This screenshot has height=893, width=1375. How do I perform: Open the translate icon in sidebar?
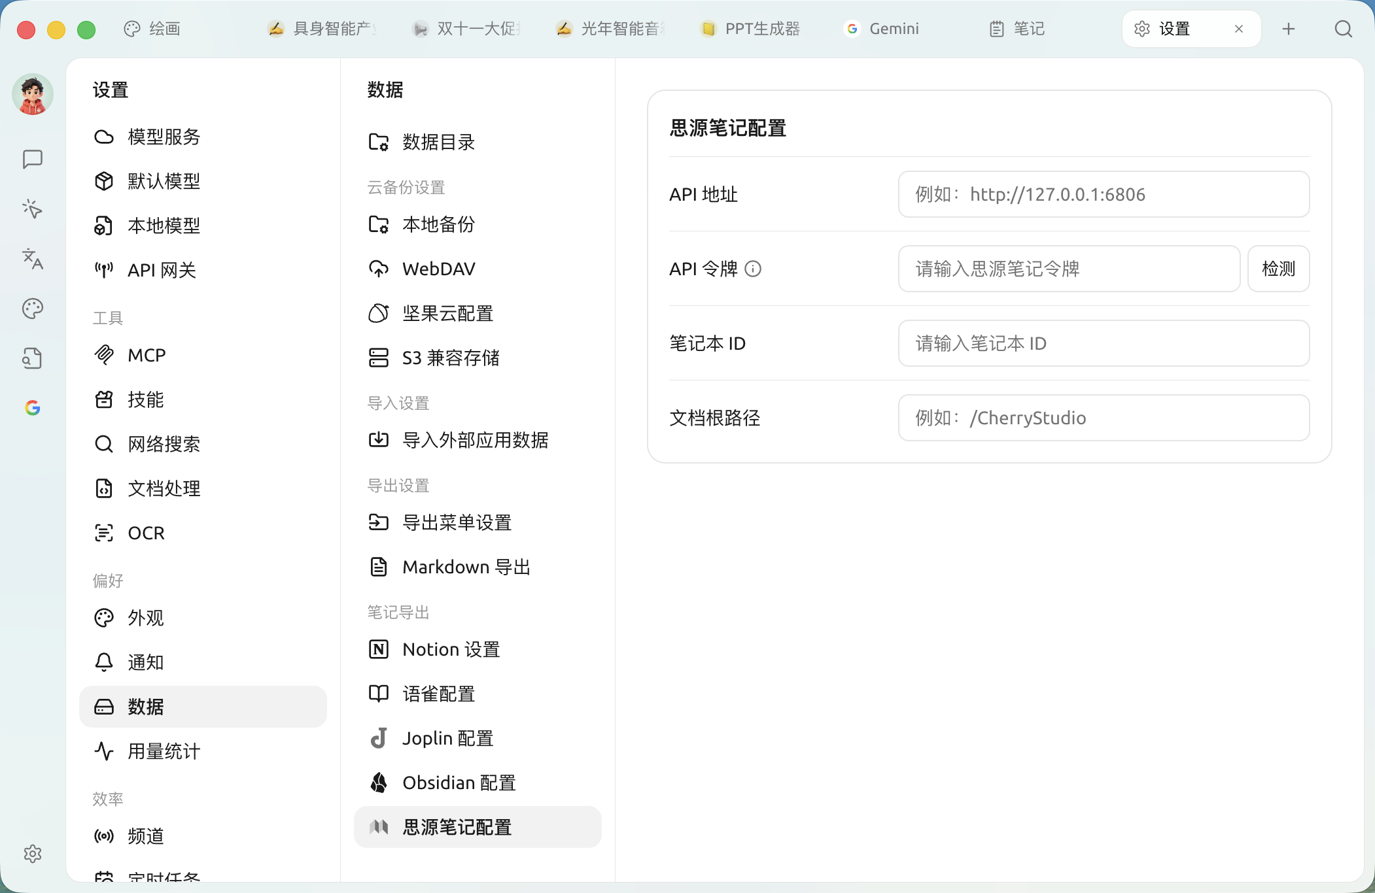click(32, 259)
